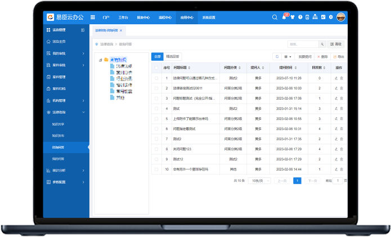Viewport: 391px width, 237px height.
Task: Click edit icon for row 1
Action: pyautogui.click(x=336, y=78)
